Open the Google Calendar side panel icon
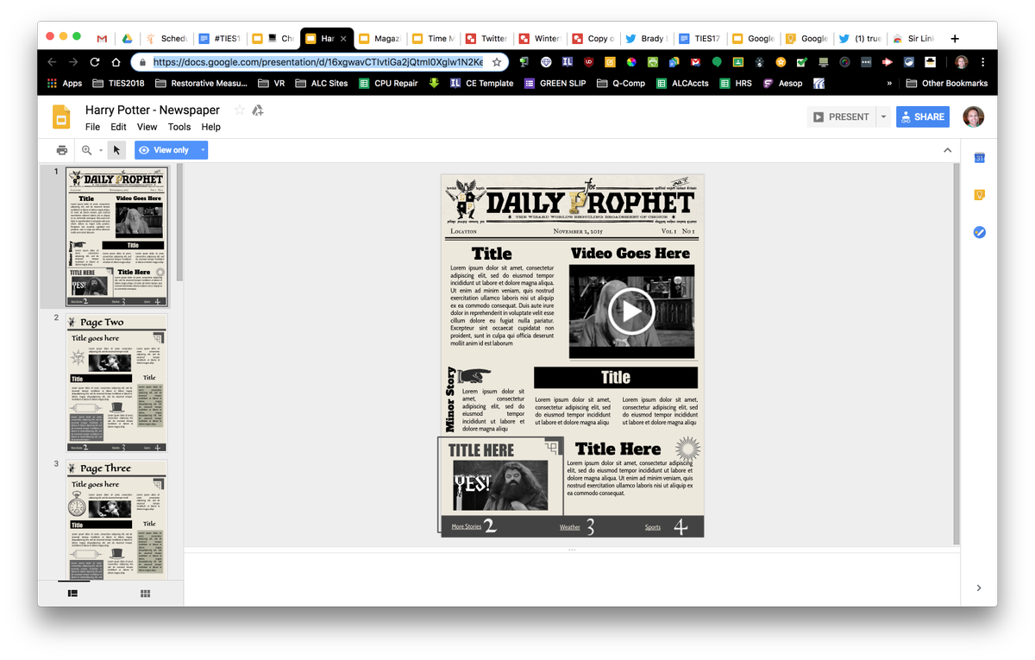The width and height of the screenshot is (1035, 660). coord(979,158)
